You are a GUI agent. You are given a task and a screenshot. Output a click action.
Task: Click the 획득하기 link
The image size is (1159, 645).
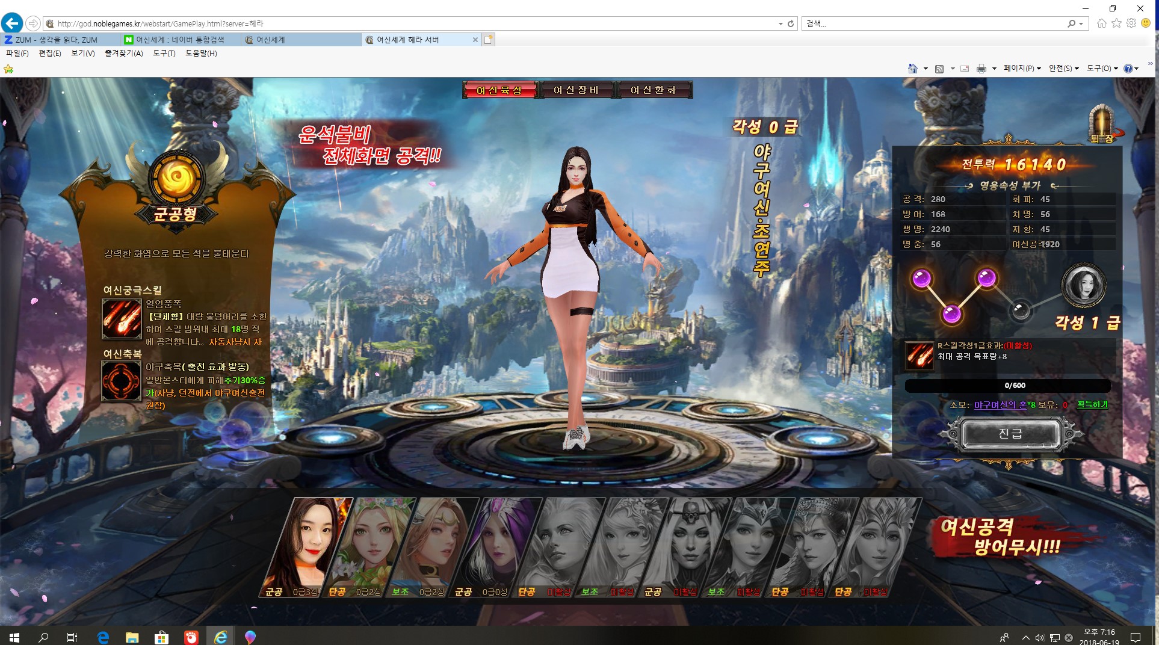(x=1092, y=404)
